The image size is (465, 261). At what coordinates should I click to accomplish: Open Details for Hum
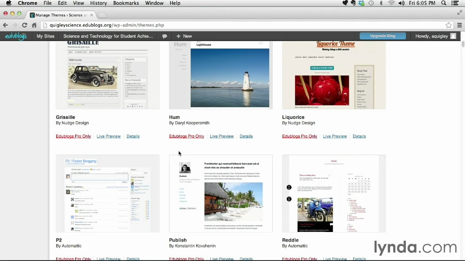click(246, 136)
